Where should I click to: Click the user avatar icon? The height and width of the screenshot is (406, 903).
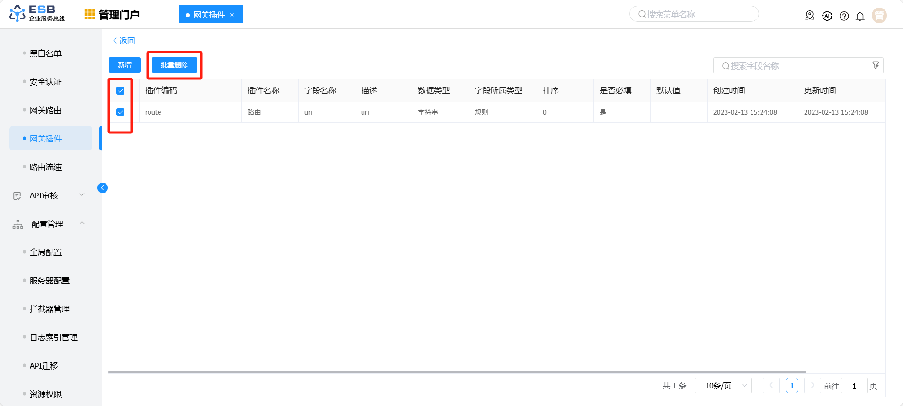(879, 16)
